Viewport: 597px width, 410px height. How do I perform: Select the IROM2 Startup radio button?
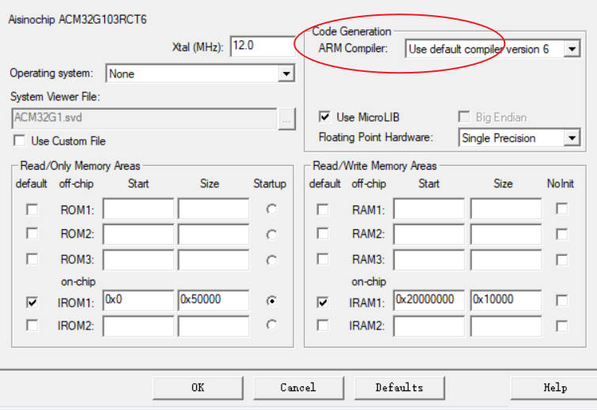tap(271, 325)
